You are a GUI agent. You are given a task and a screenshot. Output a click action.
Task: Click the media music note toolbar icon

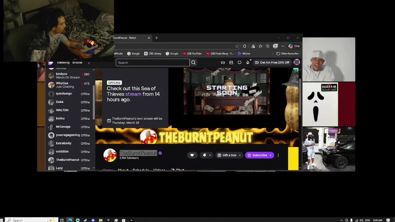click(253, 46)
